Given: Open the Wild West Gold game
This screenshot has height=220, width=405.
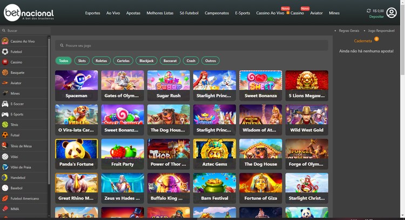Looking at the screenshot, I should click(307, 119).
